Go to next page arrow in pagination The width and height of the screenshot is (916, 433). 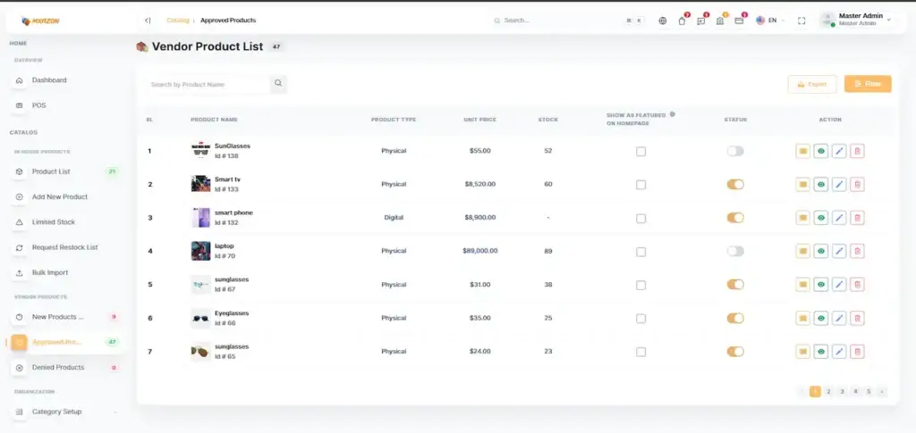[881, 392]
